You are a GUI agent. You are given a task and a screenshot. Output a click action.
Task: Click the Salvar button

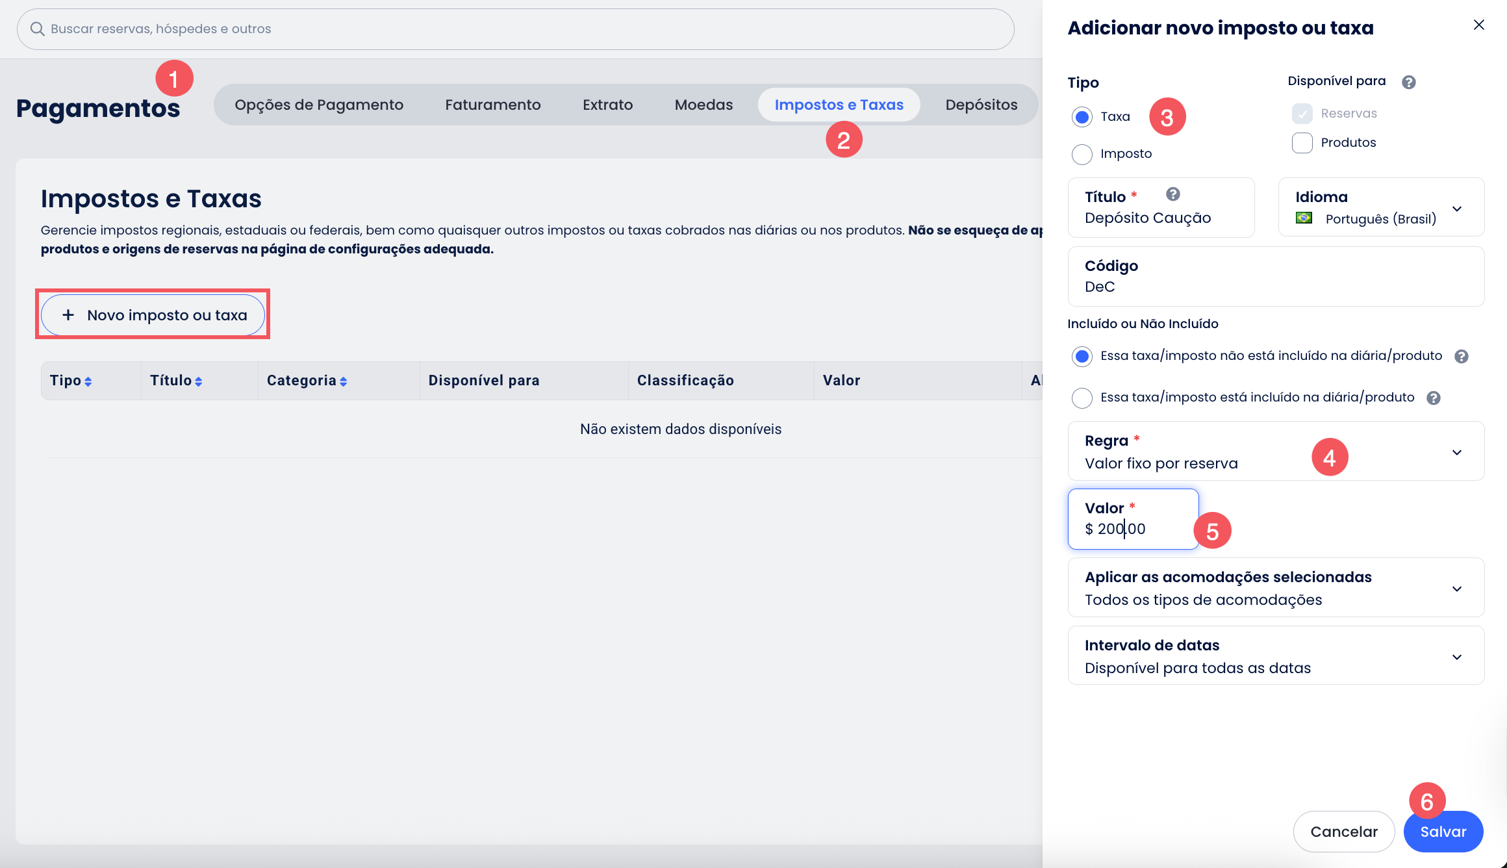pos(1443,832)
